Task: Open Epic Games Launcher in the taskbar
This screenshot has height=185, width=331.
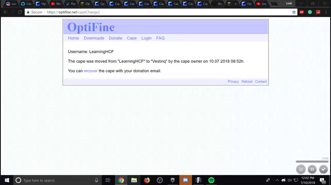Action: coord(173,180)
